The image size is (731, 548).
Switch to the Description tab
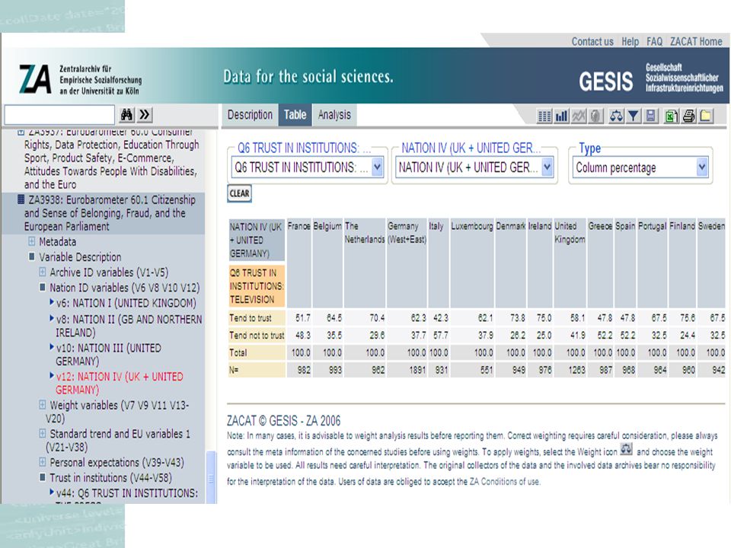(x=250, y=115)
